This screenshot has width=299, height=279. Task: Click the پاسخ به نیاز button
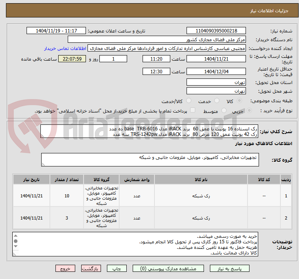(229, 269)
